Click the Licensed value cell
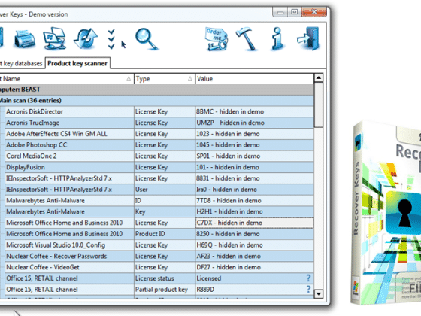 point(254,278)
